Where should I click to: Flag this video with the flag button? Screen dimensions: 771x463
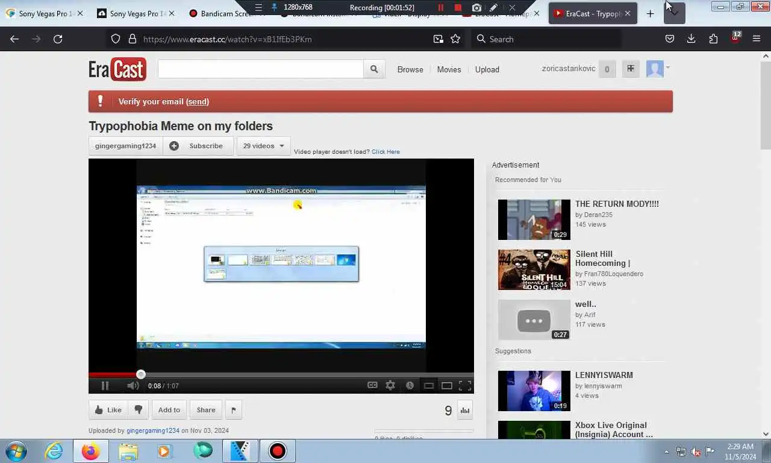tap(234, 410)
